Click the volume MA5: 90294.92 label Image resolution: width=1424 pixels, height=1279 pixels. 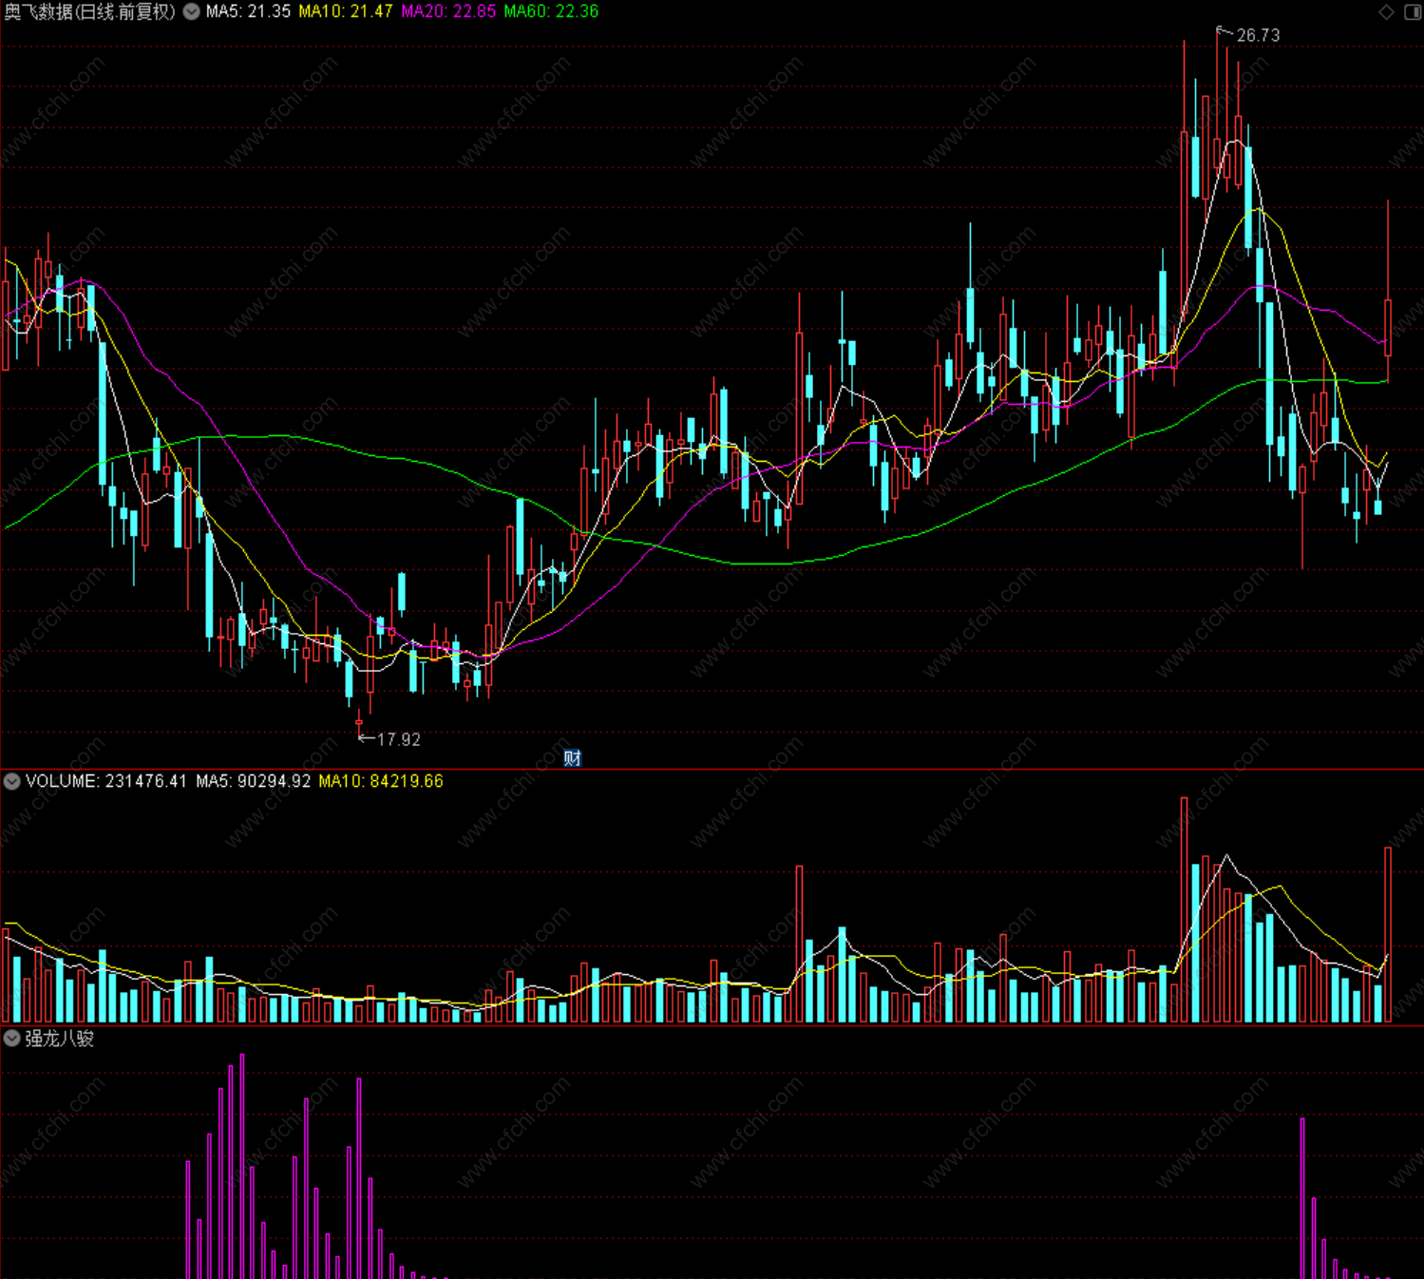(254, 781)
